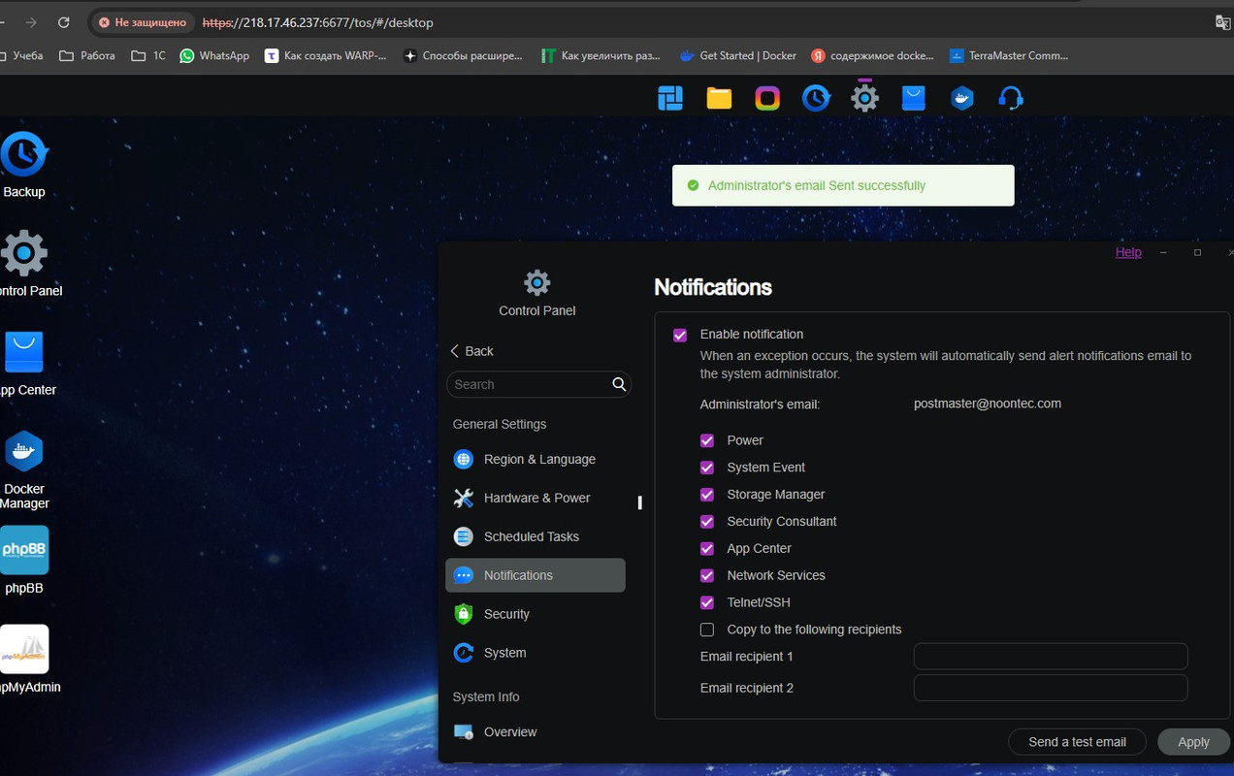This screenshot has height=776, width=1234.
Task: Click Send a test email button
Action: pos(1077,742)
